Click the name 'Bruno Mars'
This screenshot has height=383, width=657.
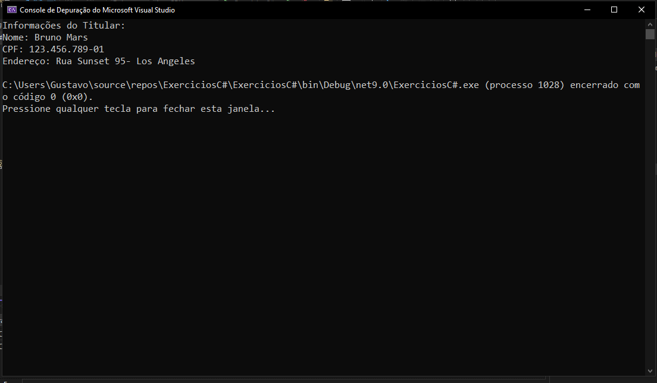point(61,37)
